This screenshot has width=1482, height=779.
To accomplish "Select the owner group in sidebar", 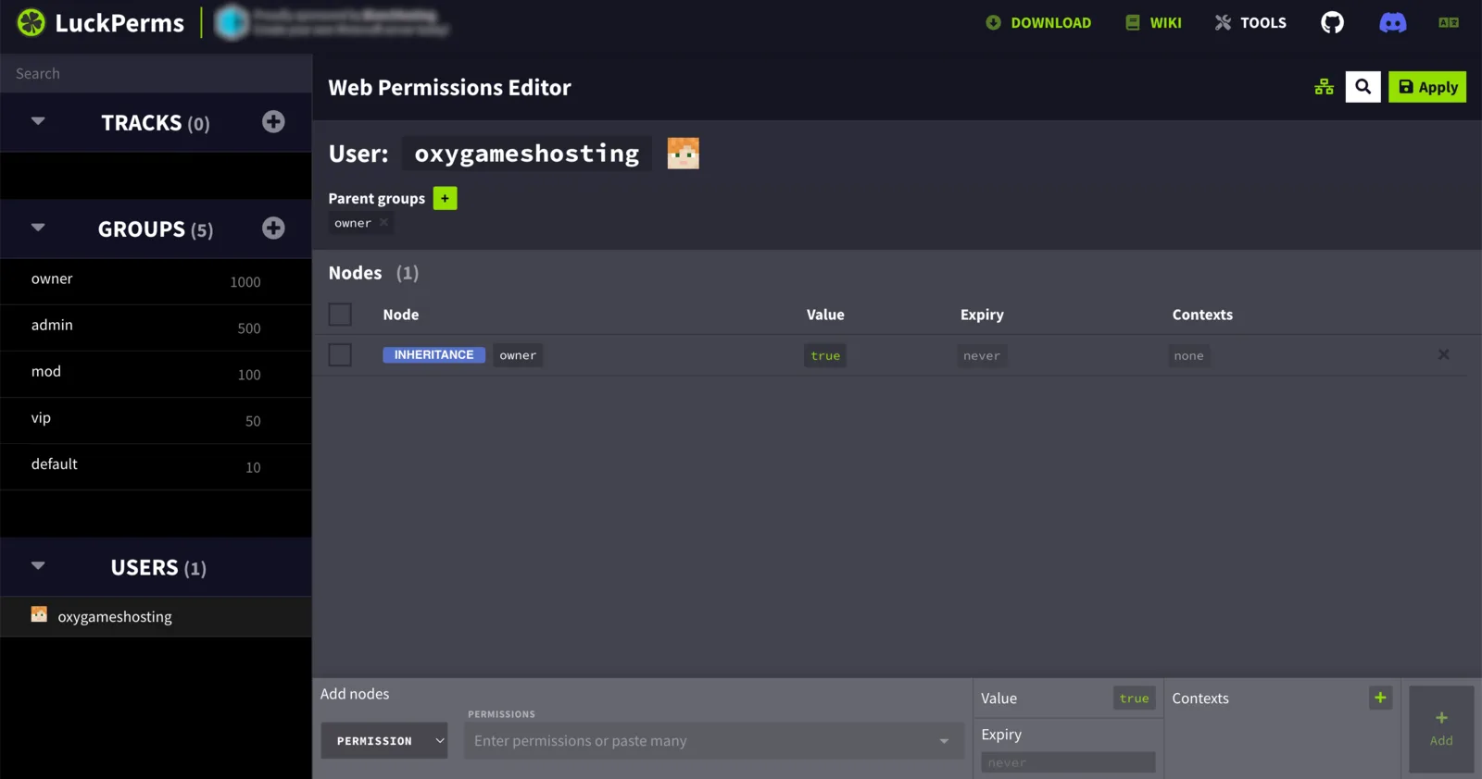I will (x=156, y=280).
